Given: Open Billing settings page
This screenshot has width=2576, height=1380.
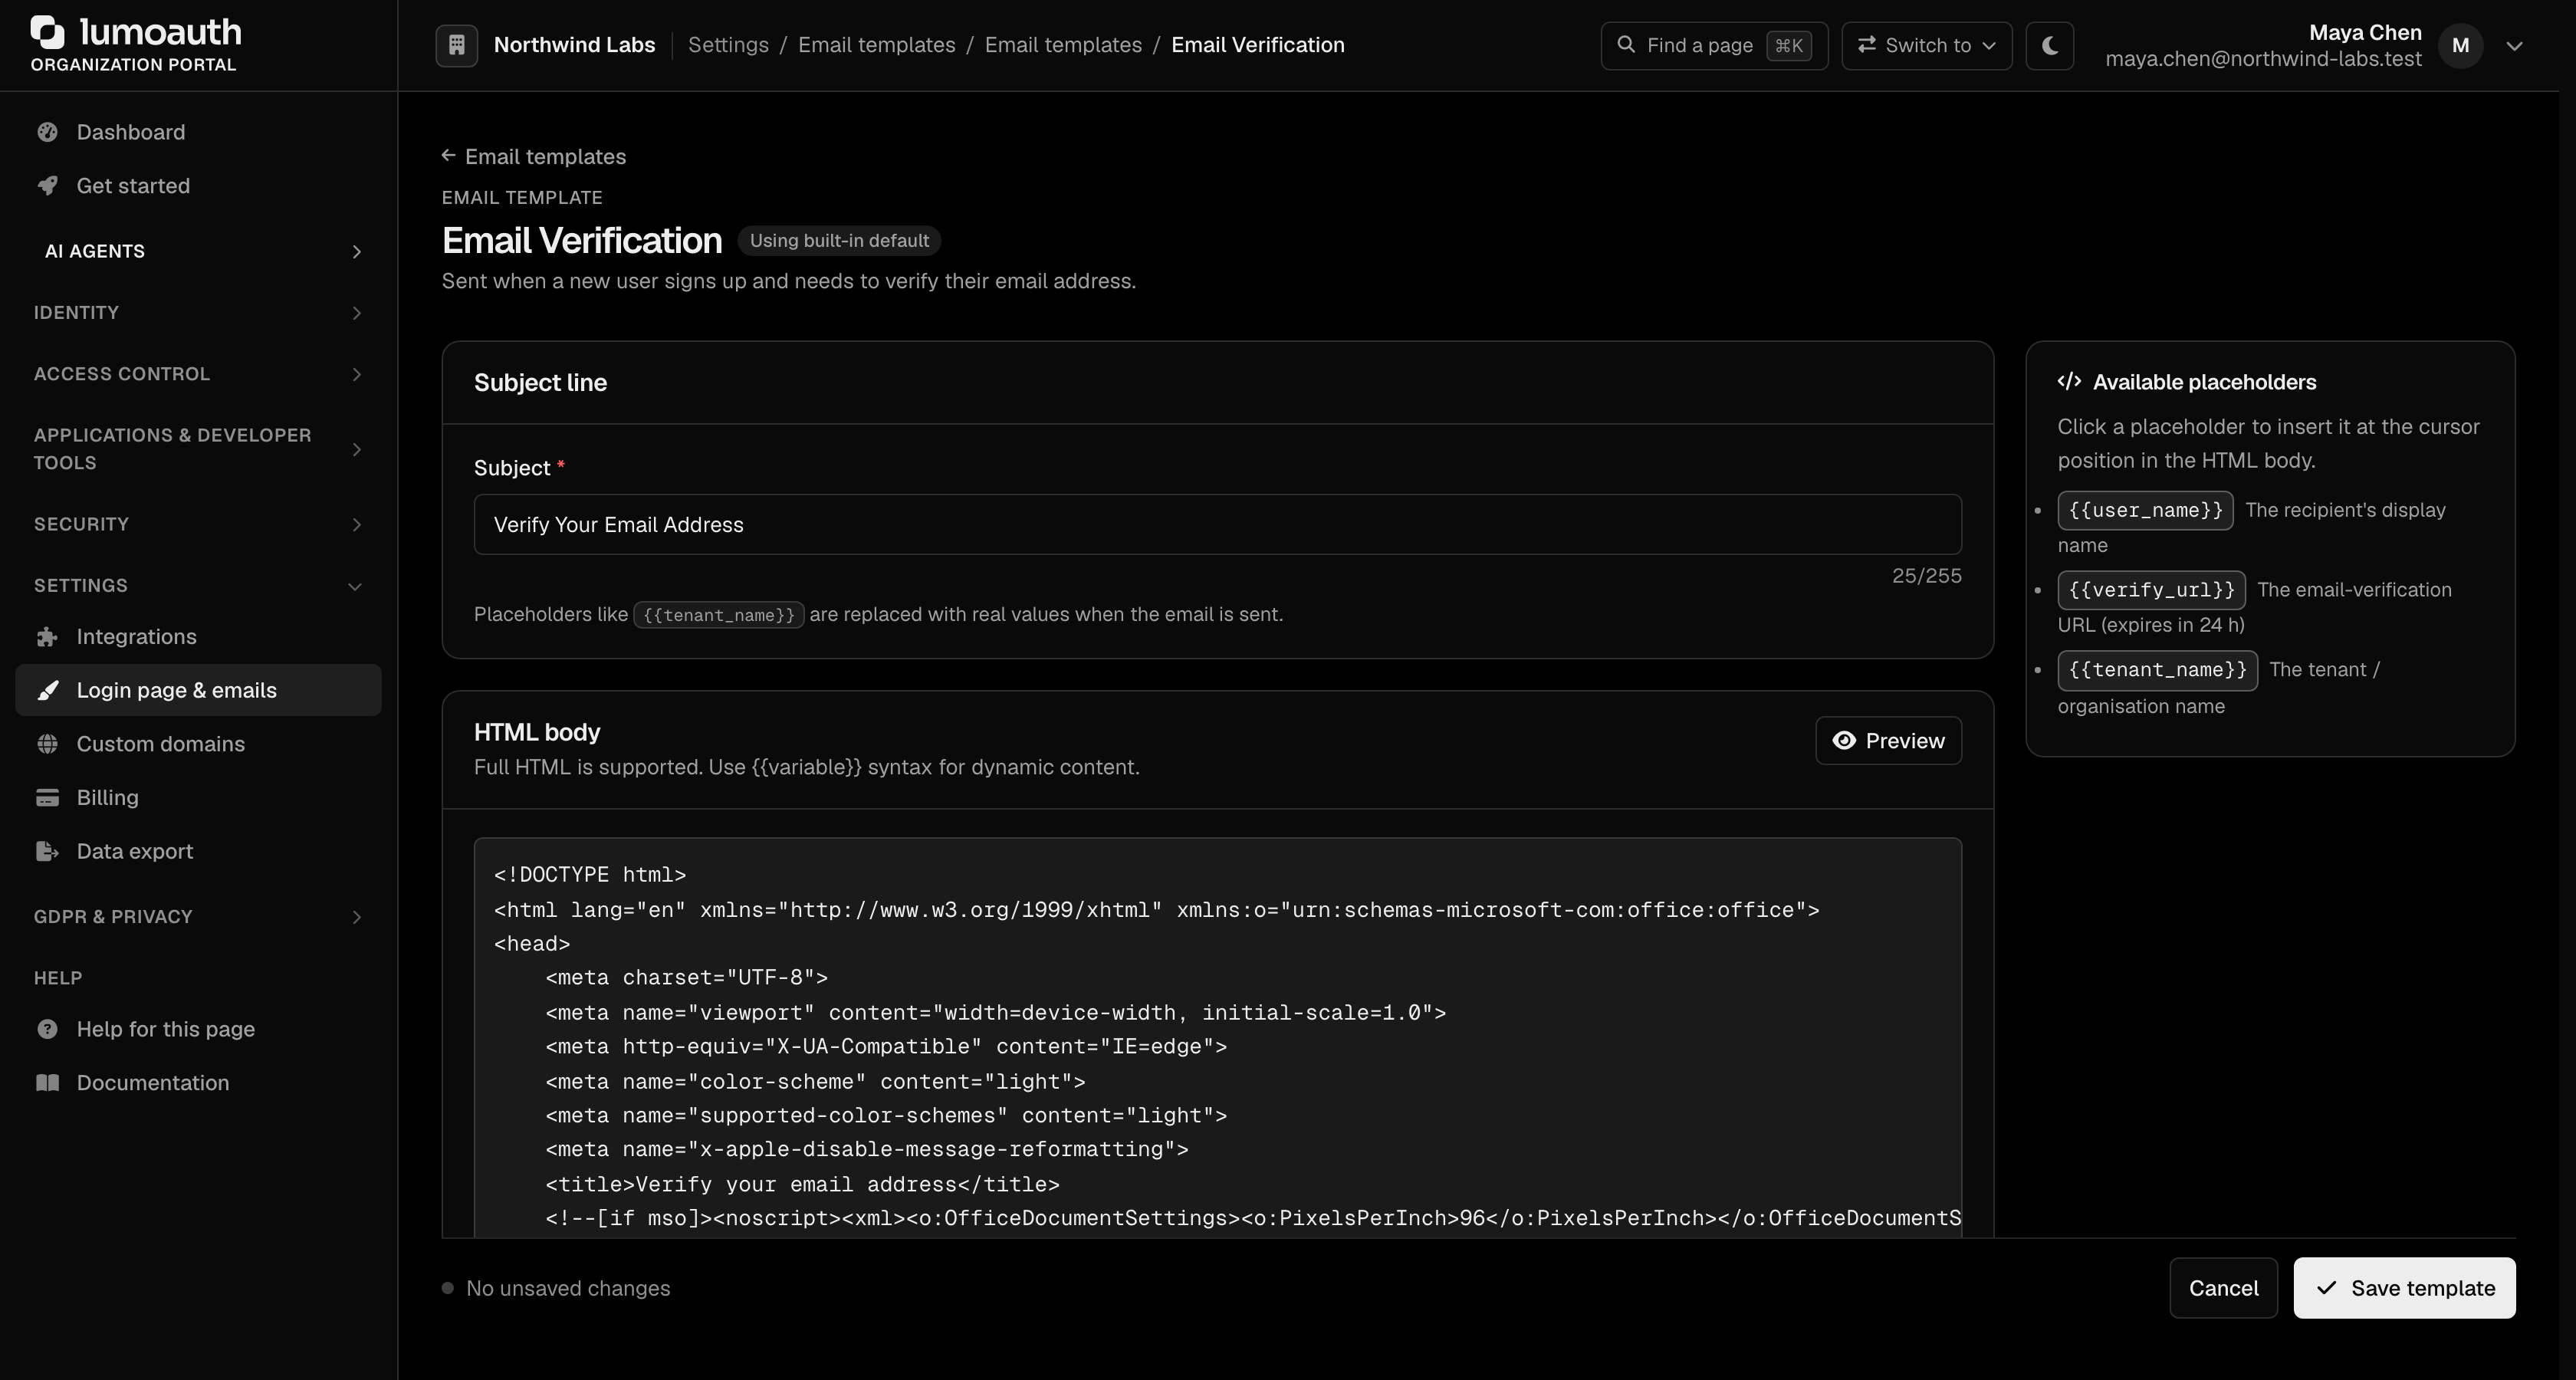Looking at the screenshot, I should [x=198, y=798].
